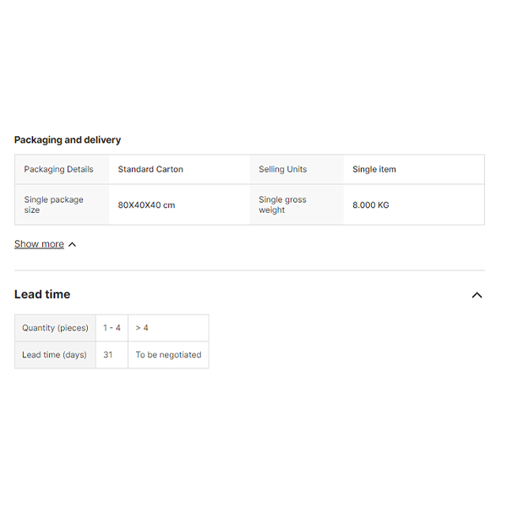Click the Selling Units label cell
Image resolution: width=507 pixels, height=507 pixels.
[x=282, y=169]
